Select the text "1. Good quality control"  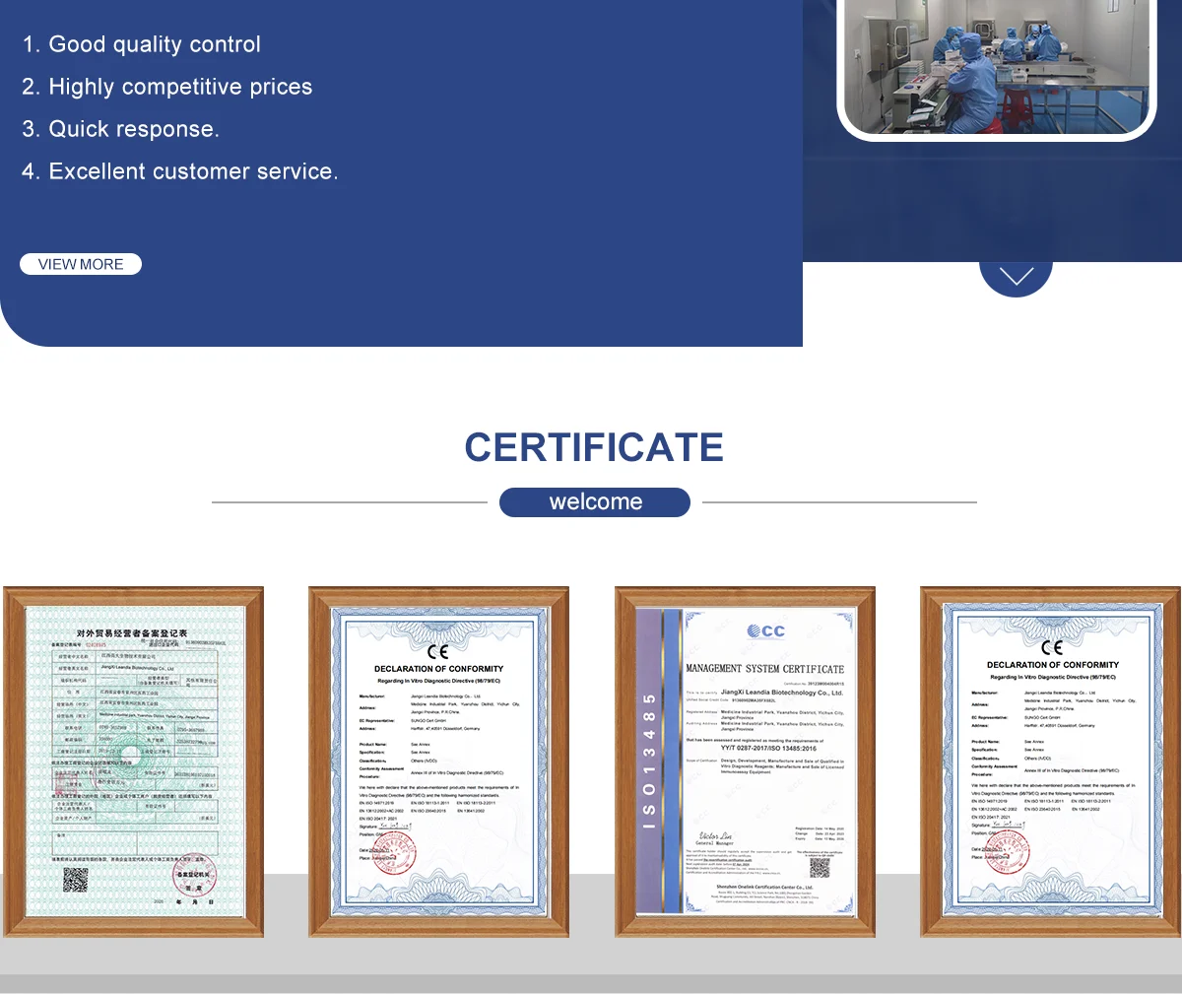tap(141, 44)
